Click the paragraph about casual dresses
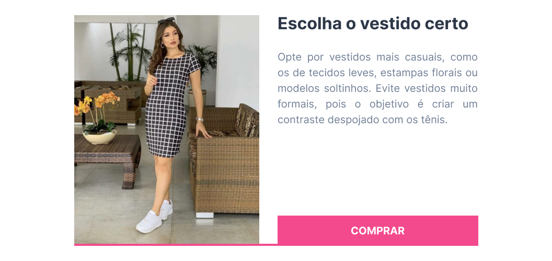 pos(377,88)
